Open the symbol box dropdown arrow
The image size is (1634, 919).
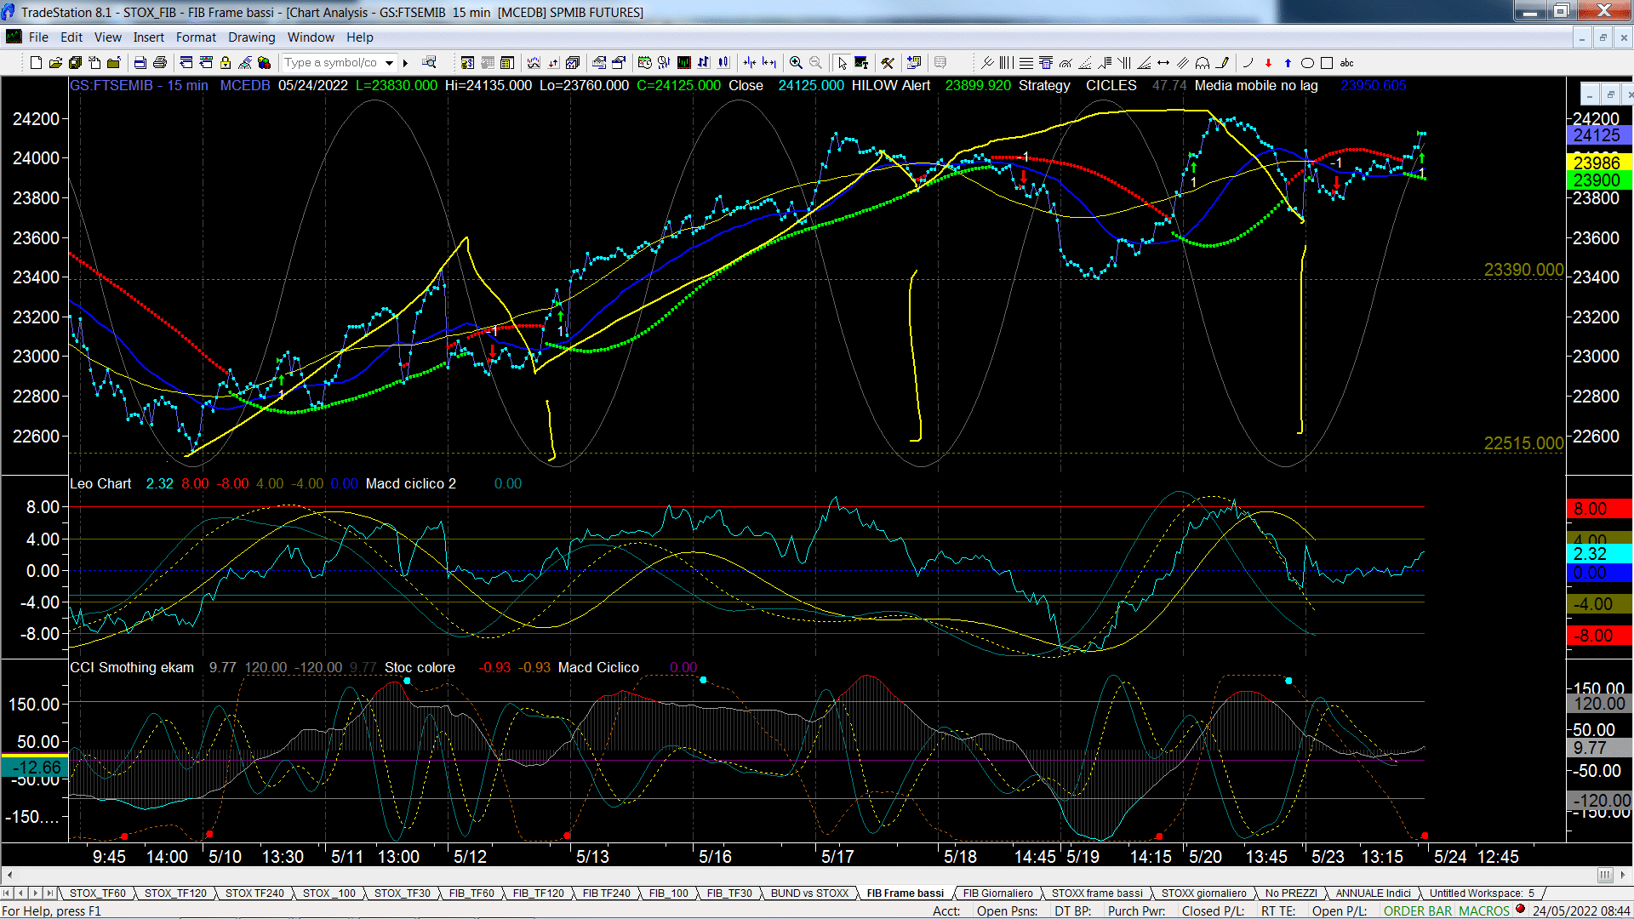click(390, 63)
